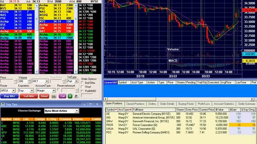Viewport: 257px width, 144px height.
Task: Switch to the Open Positions tab
Action: pyautogui.click(x=114, y=104)
